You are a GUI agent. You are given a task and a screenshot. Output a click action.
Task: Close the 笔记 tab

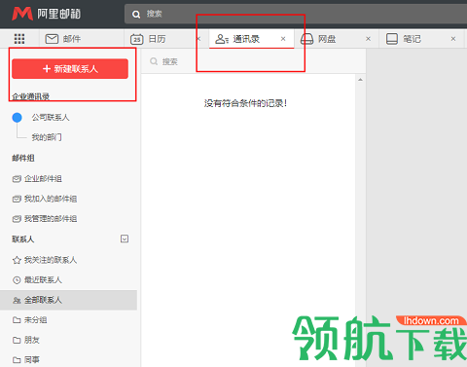[453, 39]
